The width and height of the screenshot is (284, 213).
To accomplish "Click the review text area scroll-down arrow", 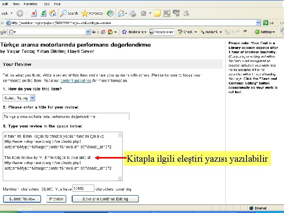I will [x=120, y=178].
